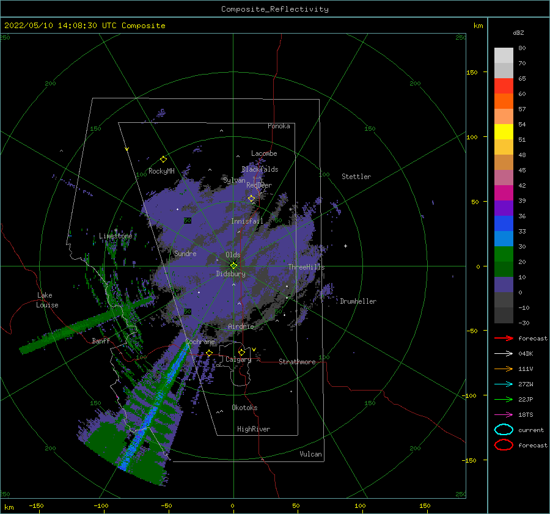Click the Strathmore label
The width and height of the screenshot is (550, 514).
[x=297, y=362]
